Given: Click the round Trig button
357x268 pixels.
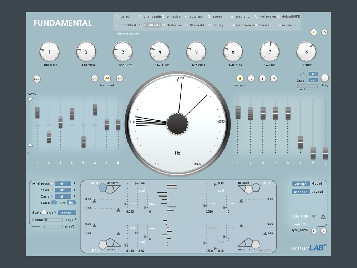Looking at the screenshot, I should pos(325,78).
